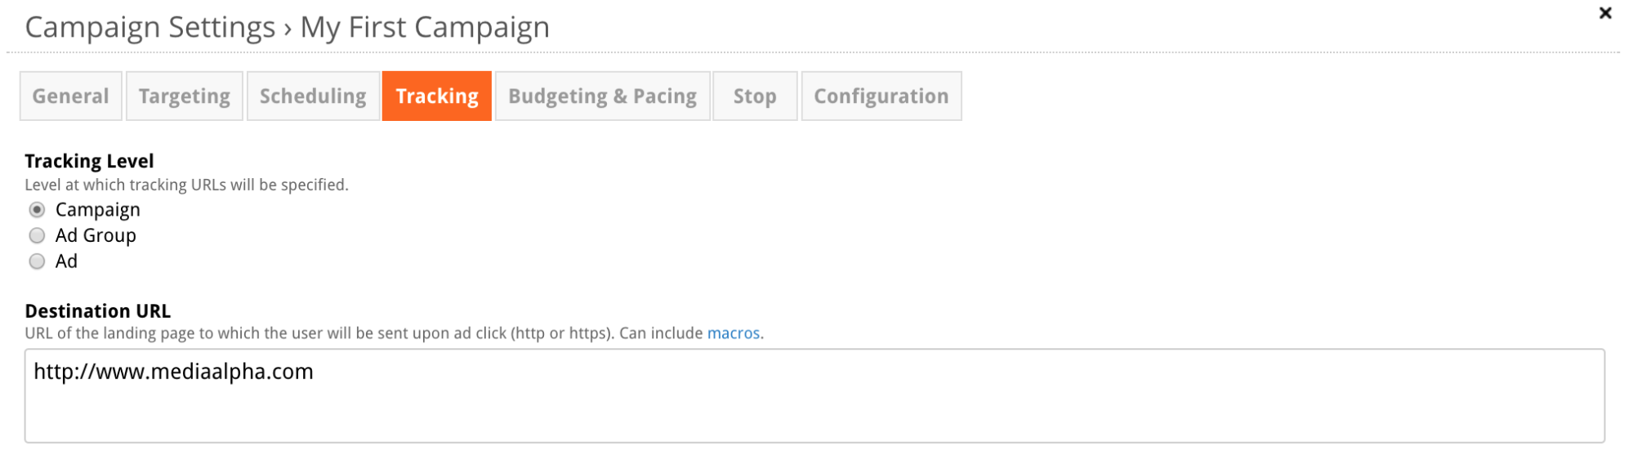Click the 'Ad' option label text
The height and width of the screenshot is (469, 1633).
(x=66, y=261)
